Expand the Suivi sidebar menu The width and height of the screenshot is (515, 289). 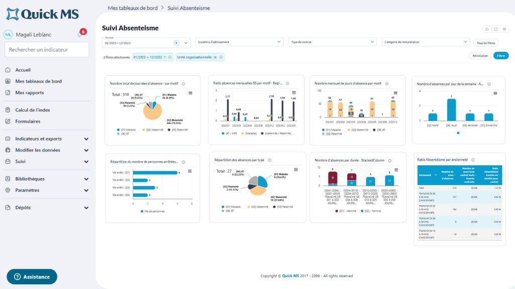47,162
